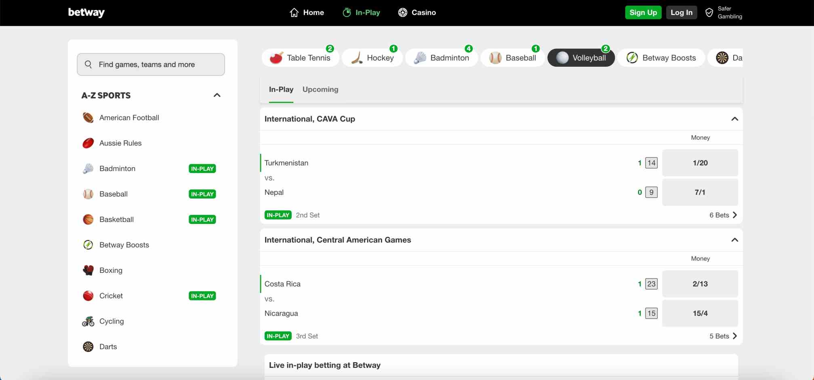This screenshot has height=380, width=814.
Task: Switch to the Upcoming tab
Action: 320,89
